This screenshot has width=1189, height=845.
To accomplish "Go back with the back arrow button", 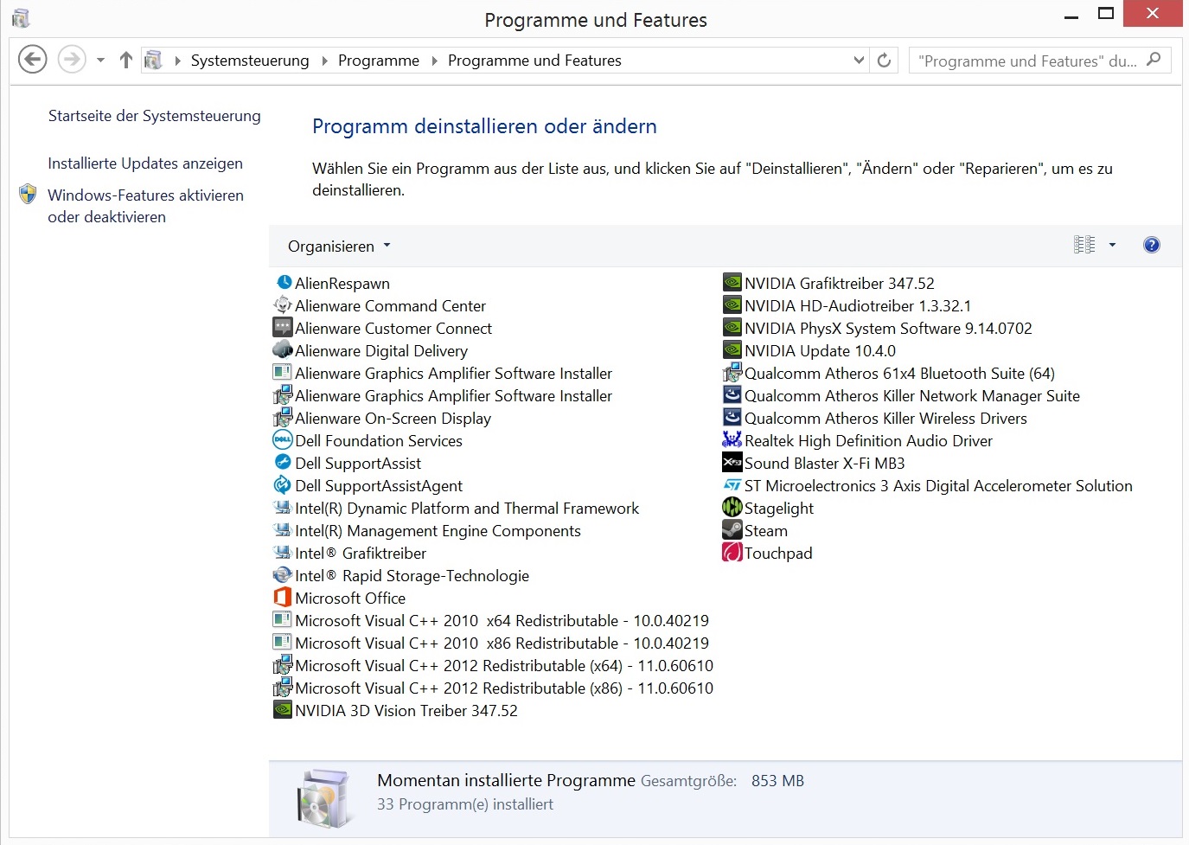I will point(33,60).
